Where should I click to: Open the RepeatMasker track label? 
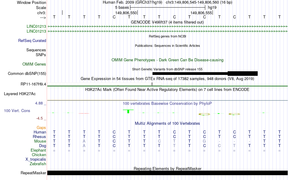point(33,173)
